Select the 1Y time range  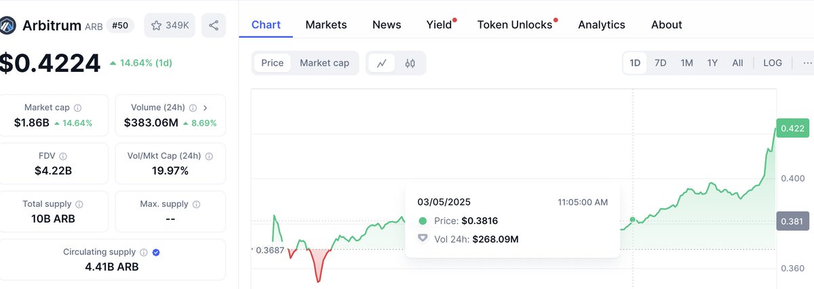pyautogui.click(x=712, y=63)
